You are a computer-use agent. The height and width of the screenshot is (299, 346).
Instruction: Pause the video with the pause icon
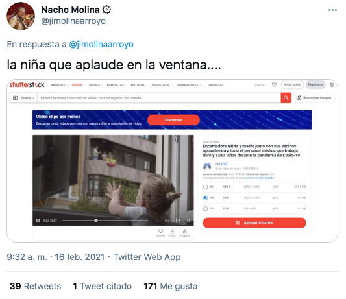38,221
